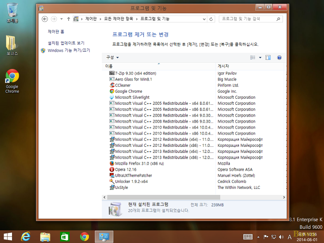Show hidden tray icons arrow
324x243 pixels.
258,237
